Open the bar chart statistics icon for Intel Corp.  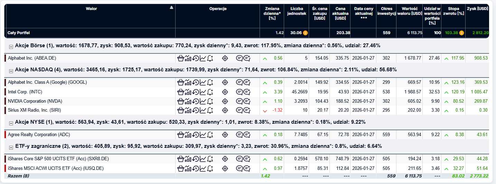coord(188,92)
